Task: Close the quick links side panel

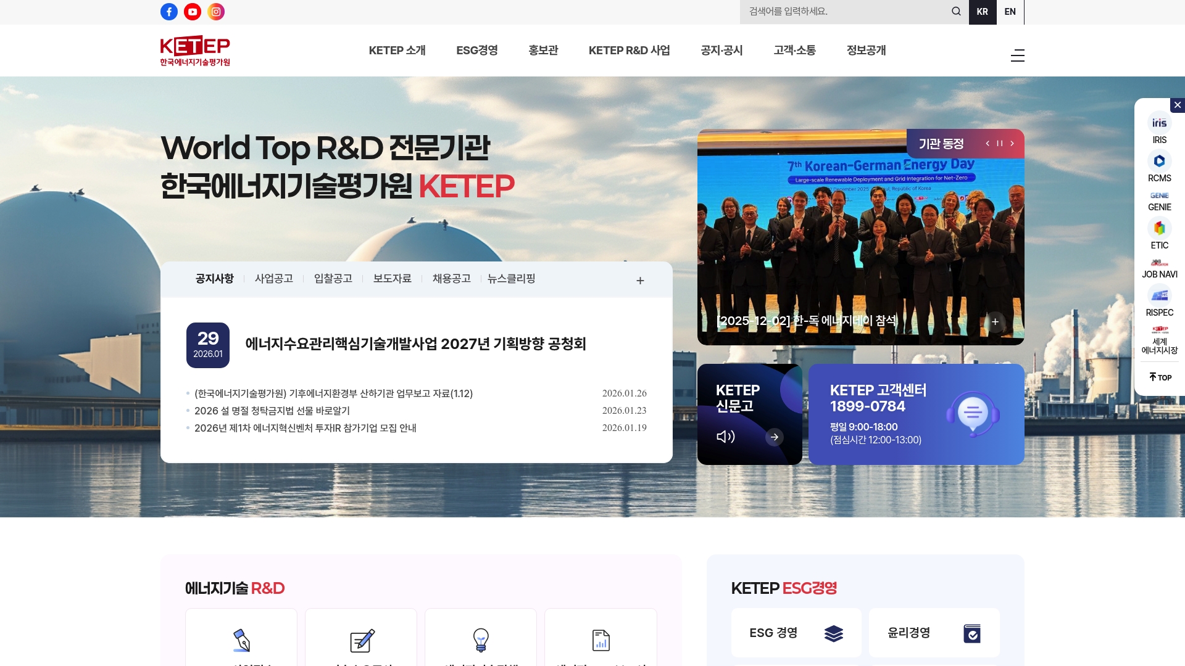Action: pyautogui.click(x=1176, y=105)
